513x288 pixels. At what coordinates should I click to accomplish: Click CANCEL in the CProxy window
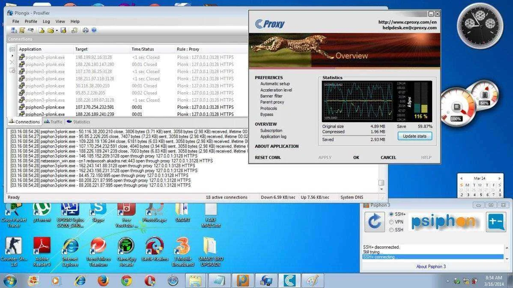tap(388, 157)
